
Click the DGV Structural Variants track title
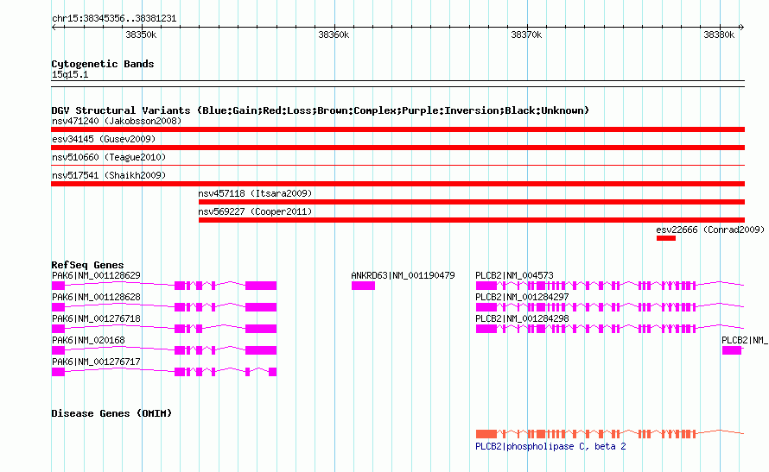pos(320,110)
